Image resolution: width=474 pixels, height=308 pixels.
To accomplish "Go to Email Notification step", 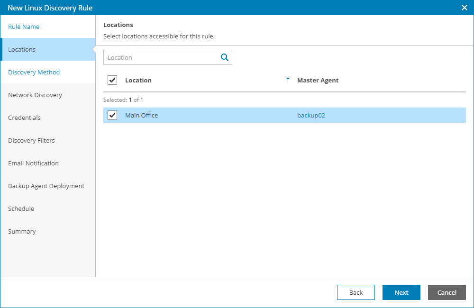I will (33, 163).
